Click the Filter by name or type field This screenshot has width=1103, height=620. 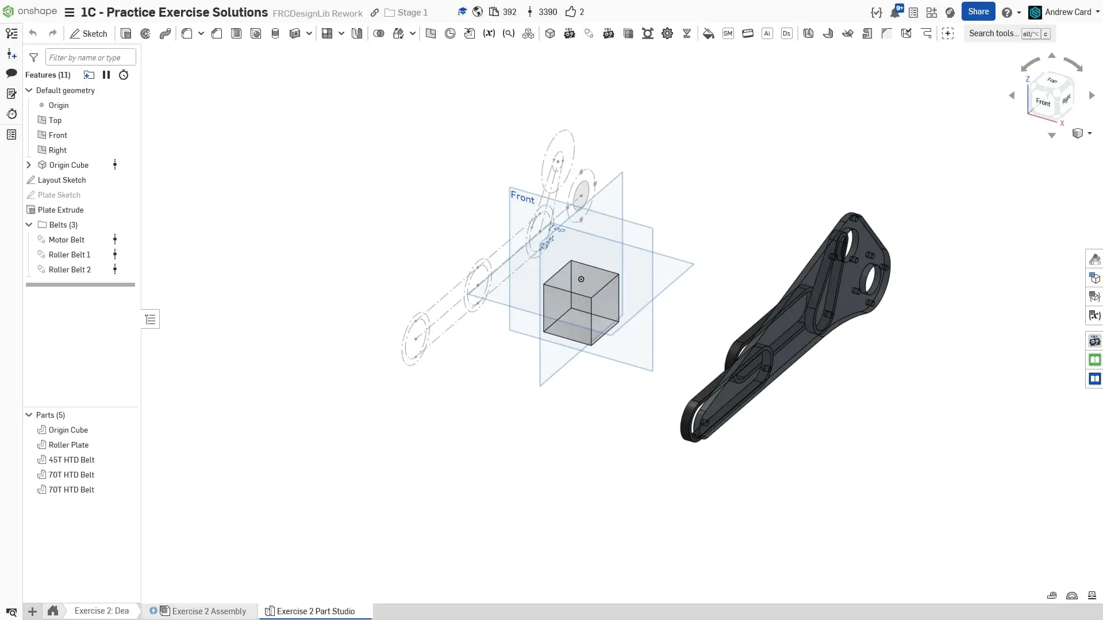coord(90,57)
